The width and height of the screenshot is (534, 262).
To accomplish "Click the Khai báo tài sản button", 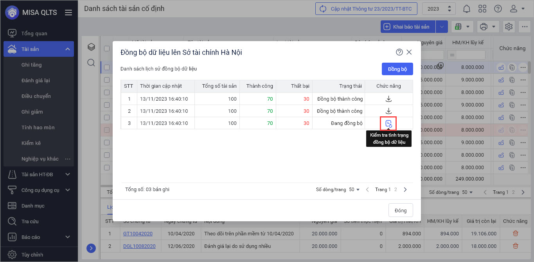I will click(x=408, y=27).
